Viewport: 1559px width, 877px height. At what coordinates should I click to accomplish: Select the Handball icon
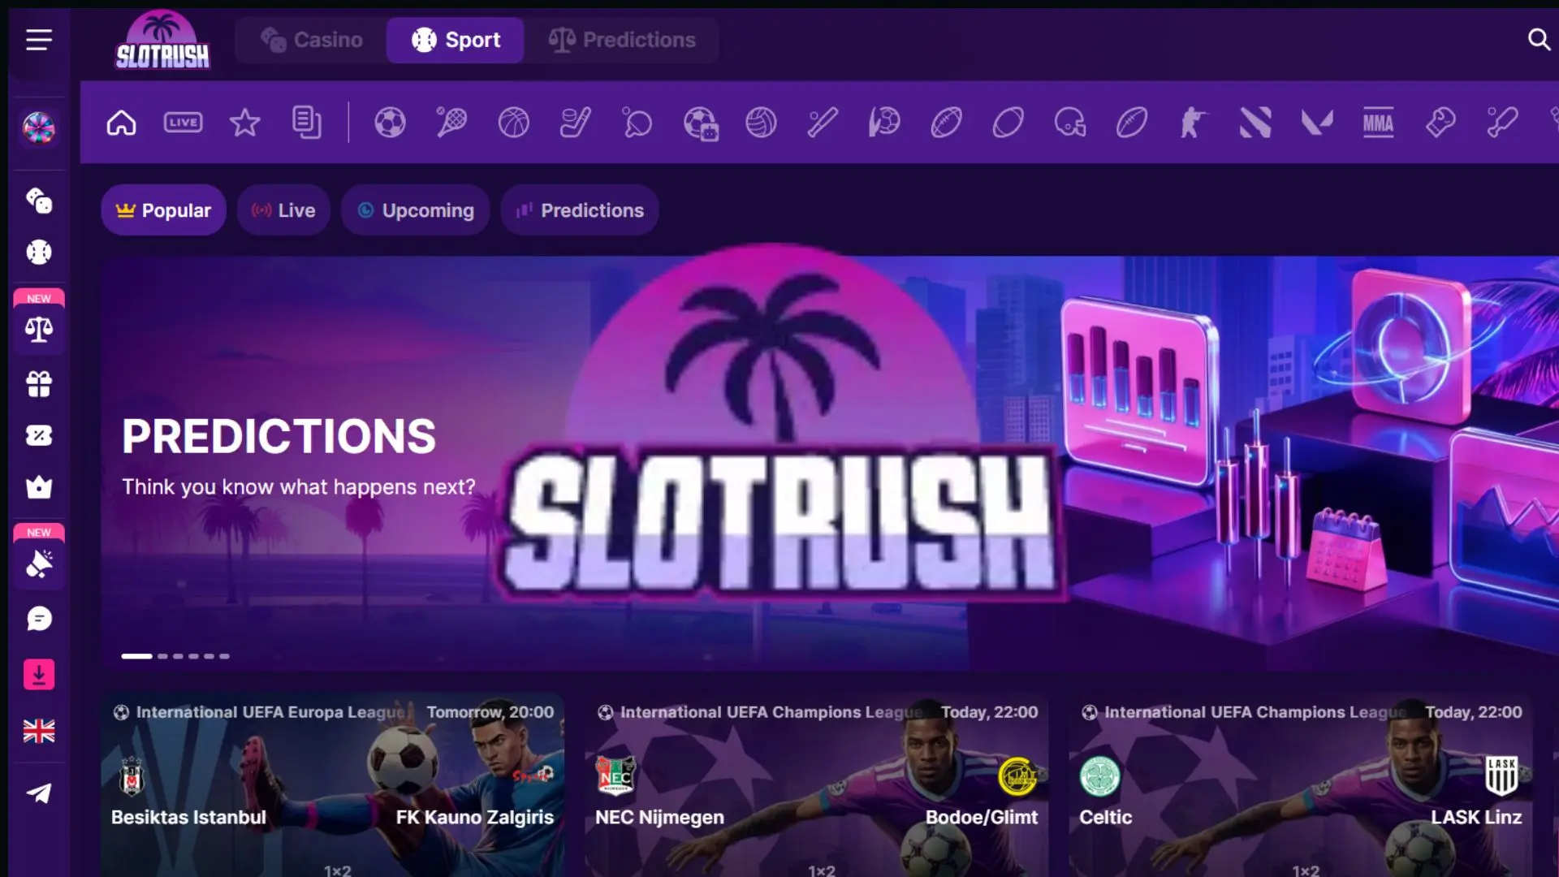click(x=884, y=123)
